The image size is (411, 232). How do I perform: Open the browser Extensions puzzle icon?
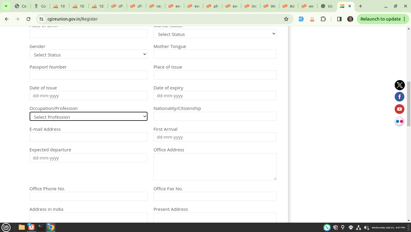pyautogui.click(x=323, y=19)
